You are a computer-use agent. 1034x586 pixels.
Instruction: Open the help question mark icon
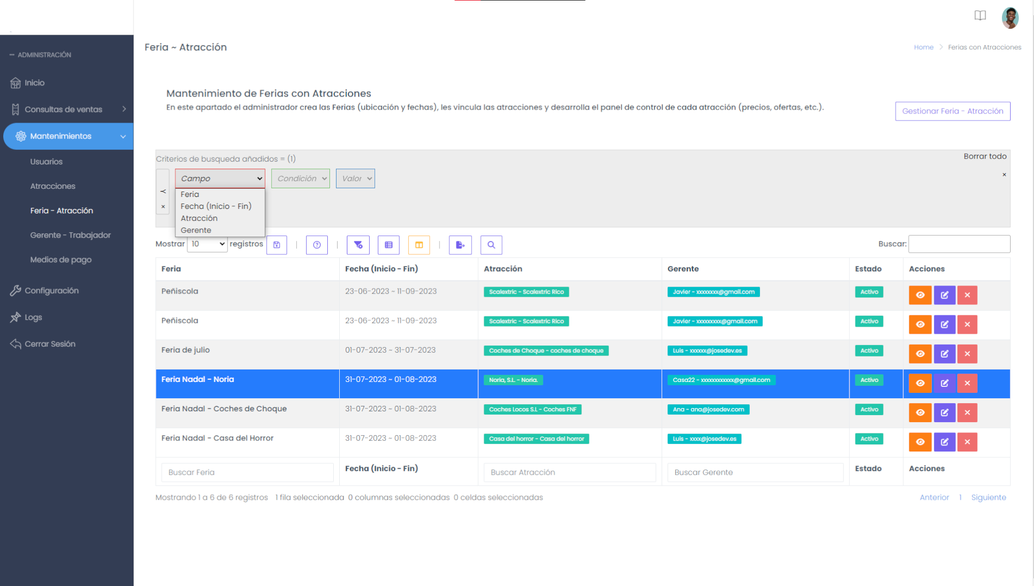[317, 245]
